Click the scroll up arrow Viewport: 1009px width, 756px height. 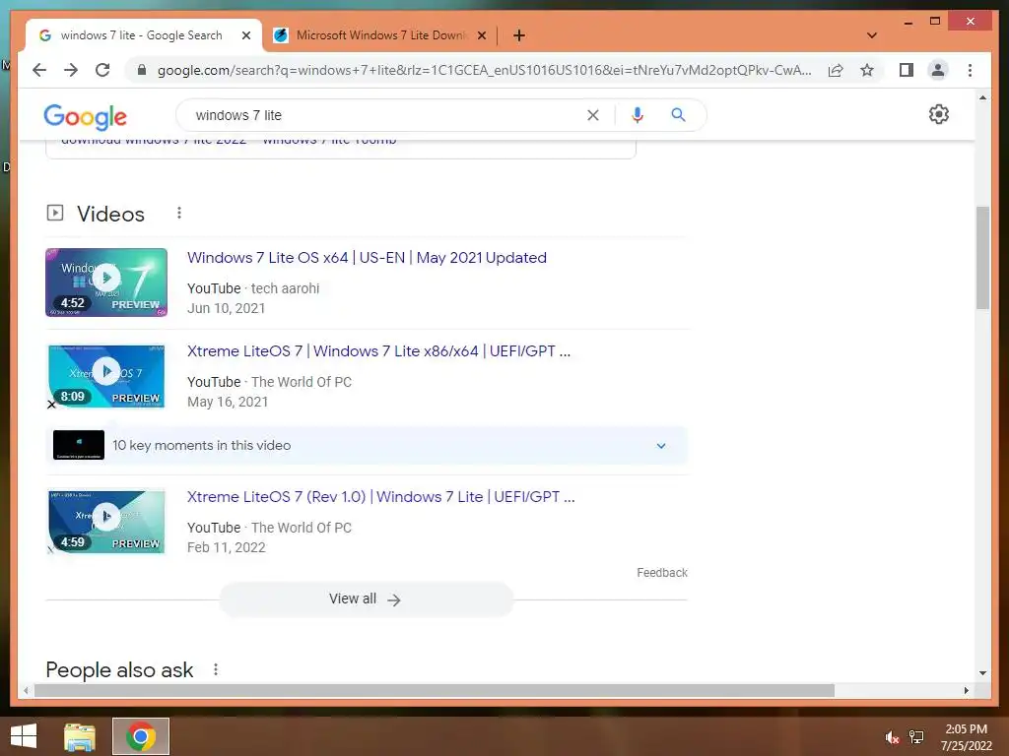[982, 97]
